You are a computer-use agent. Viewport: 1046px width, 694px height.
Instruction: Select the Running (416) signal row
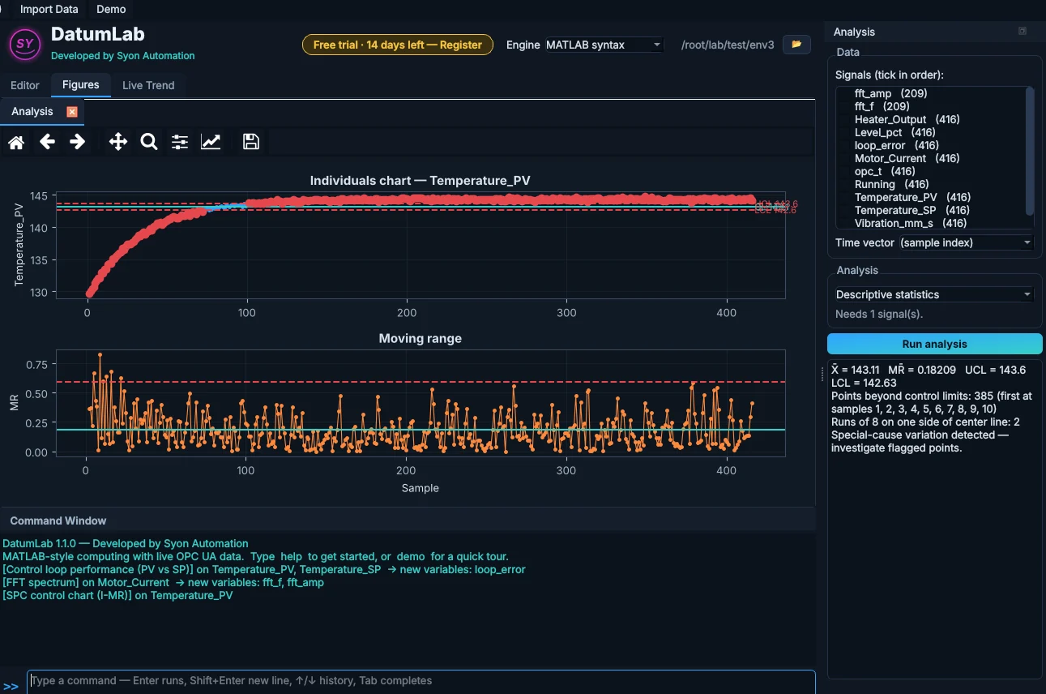pyautogui.click(x=931, y=184)
